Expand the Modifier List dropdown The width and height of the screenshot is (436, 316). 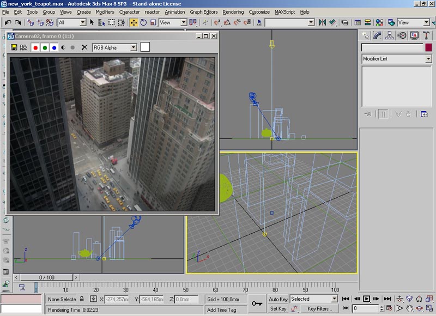click(428, 59)
